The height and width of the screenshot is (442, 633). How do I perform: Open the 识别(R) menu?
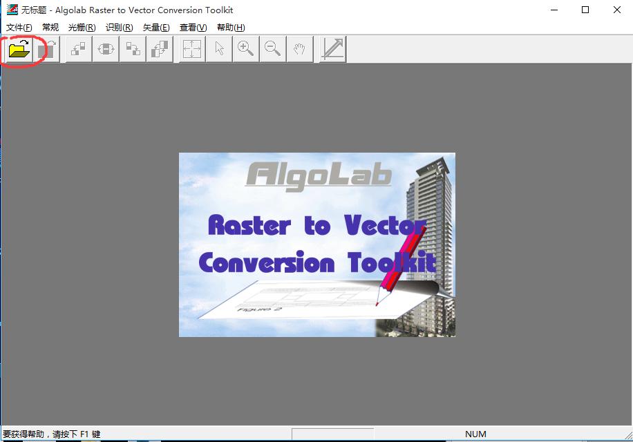tap(117, 27)
